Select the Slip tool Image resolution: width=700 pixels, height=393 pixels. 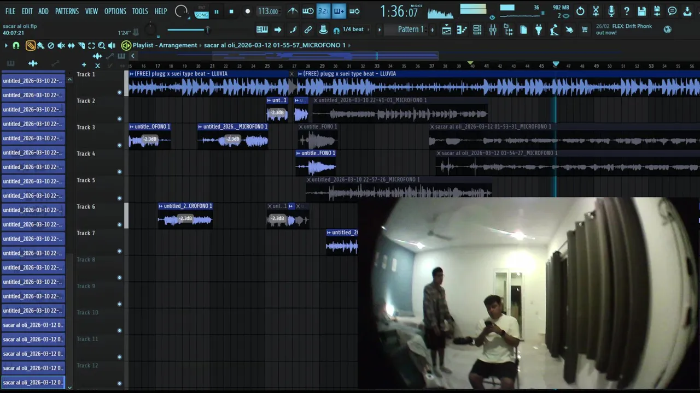[71, 46]
